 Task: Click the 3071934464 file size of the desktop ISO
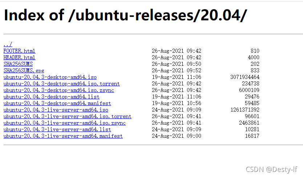click(x=245, y=77)
